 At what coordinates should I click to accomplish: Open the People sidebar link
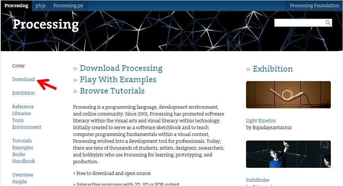(19, 182)
